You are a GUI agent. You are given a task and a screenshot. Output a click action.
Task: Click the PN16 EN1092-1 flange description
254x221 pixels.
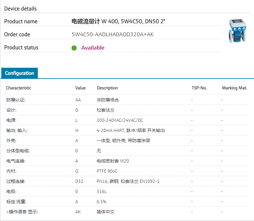point(128,181)
